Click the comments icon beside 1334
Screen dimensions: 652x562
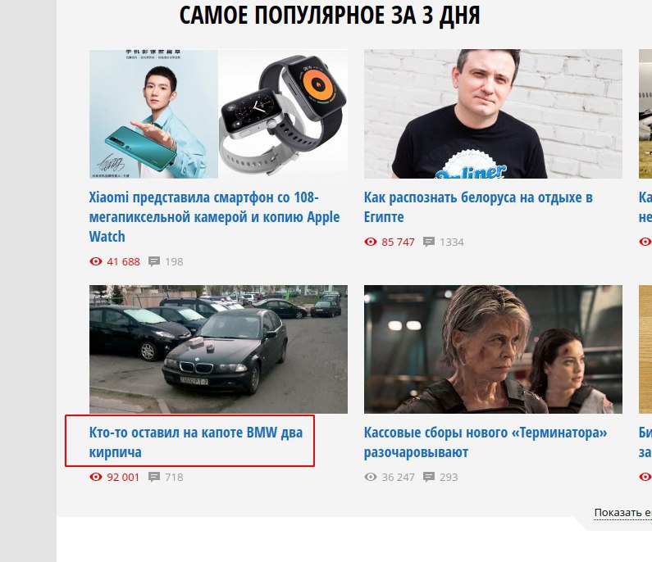[x=429, y=242]
